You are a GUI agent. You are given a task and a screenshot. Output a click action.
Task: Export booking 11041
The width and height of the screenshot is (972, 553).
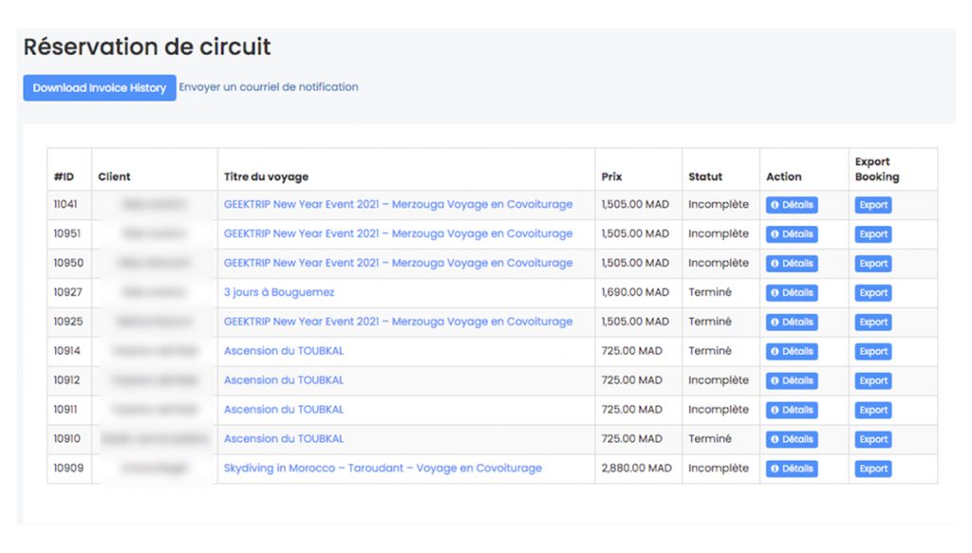point(872,205)
